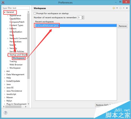Expand the Help category

click(x=5, y=78)
